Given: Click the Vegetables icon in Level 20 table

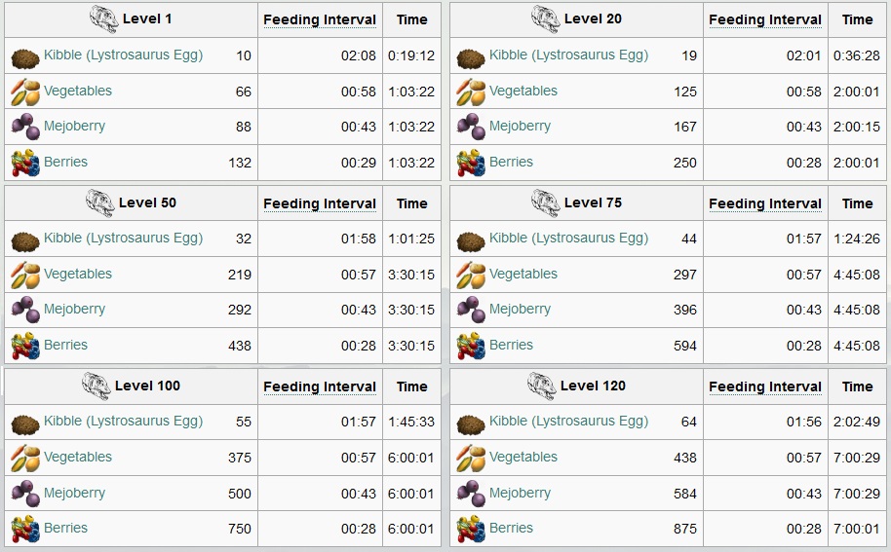Looking at the screenshot, I should point(471,92).
